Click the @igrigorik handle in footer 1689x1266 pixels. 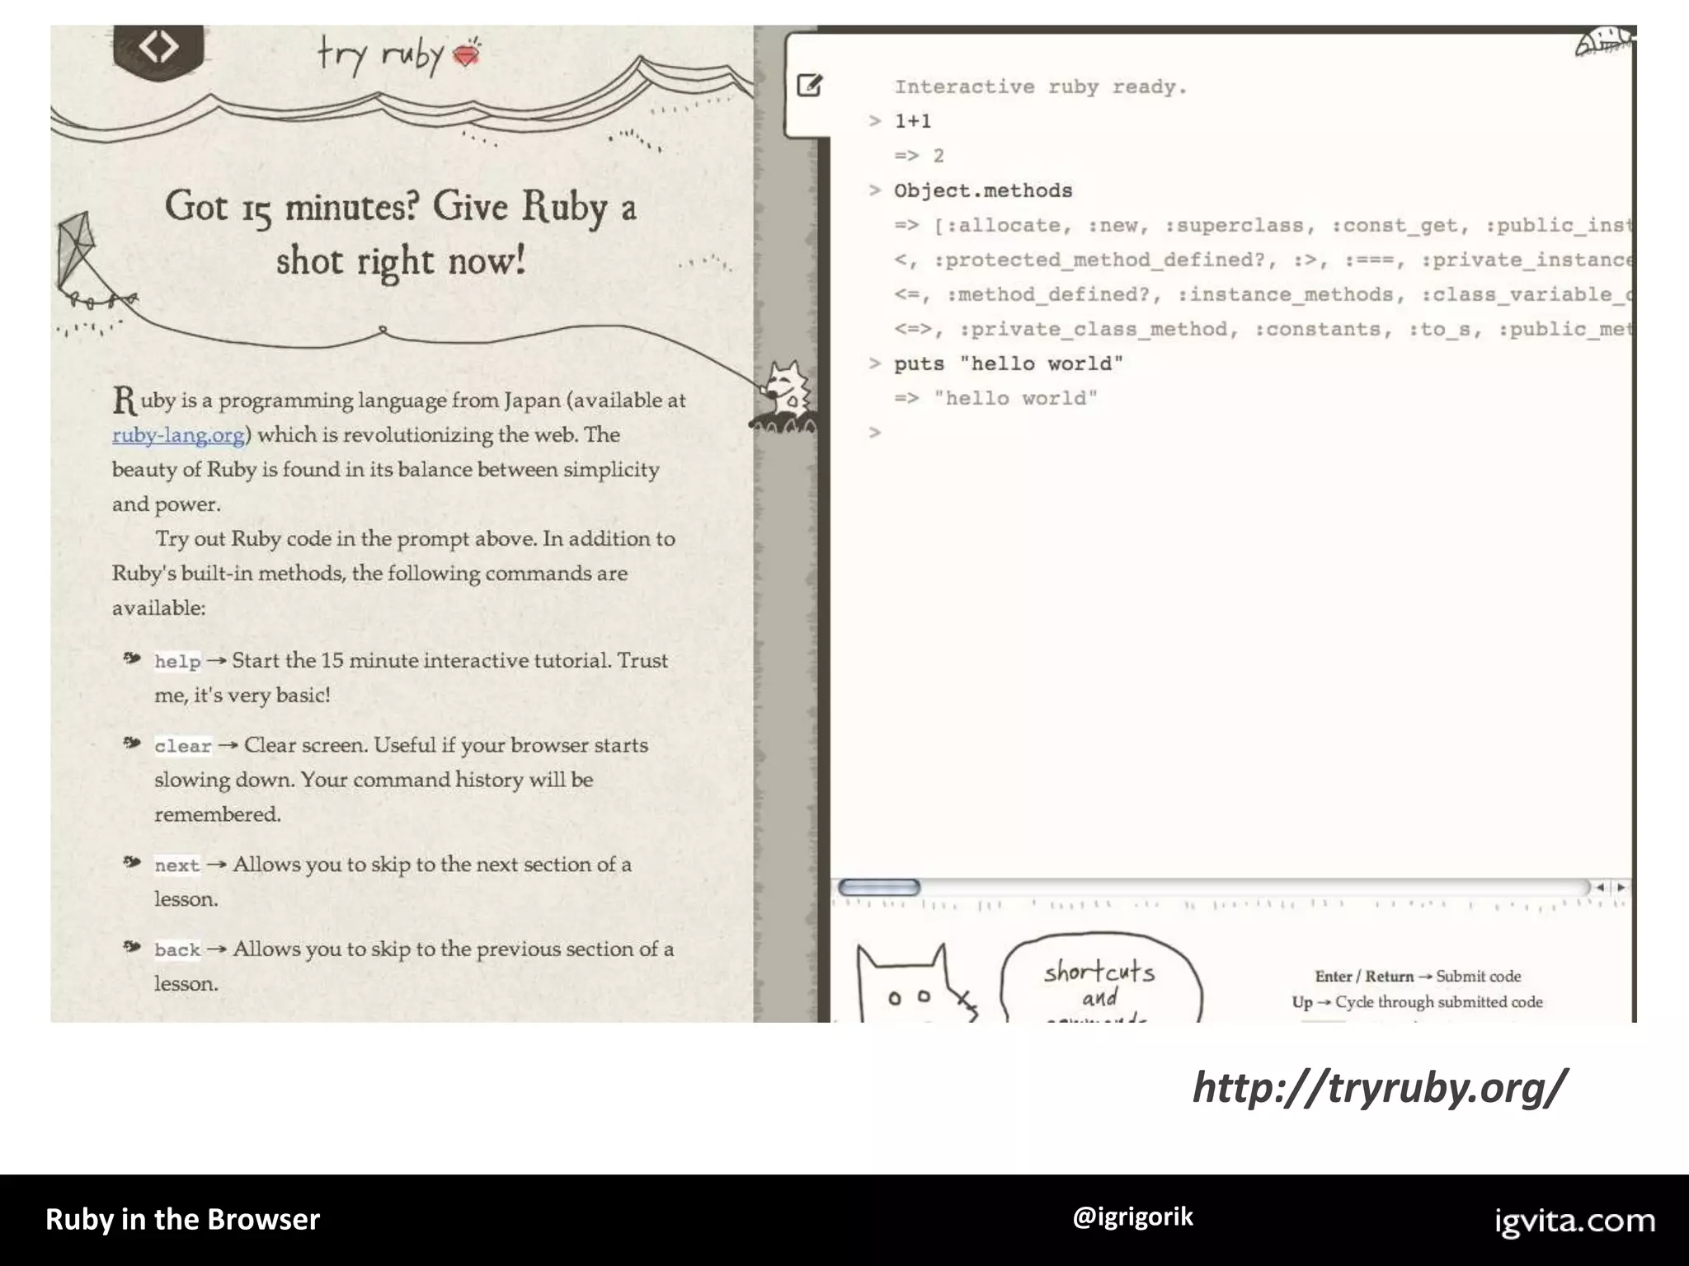(1132, 1217)
